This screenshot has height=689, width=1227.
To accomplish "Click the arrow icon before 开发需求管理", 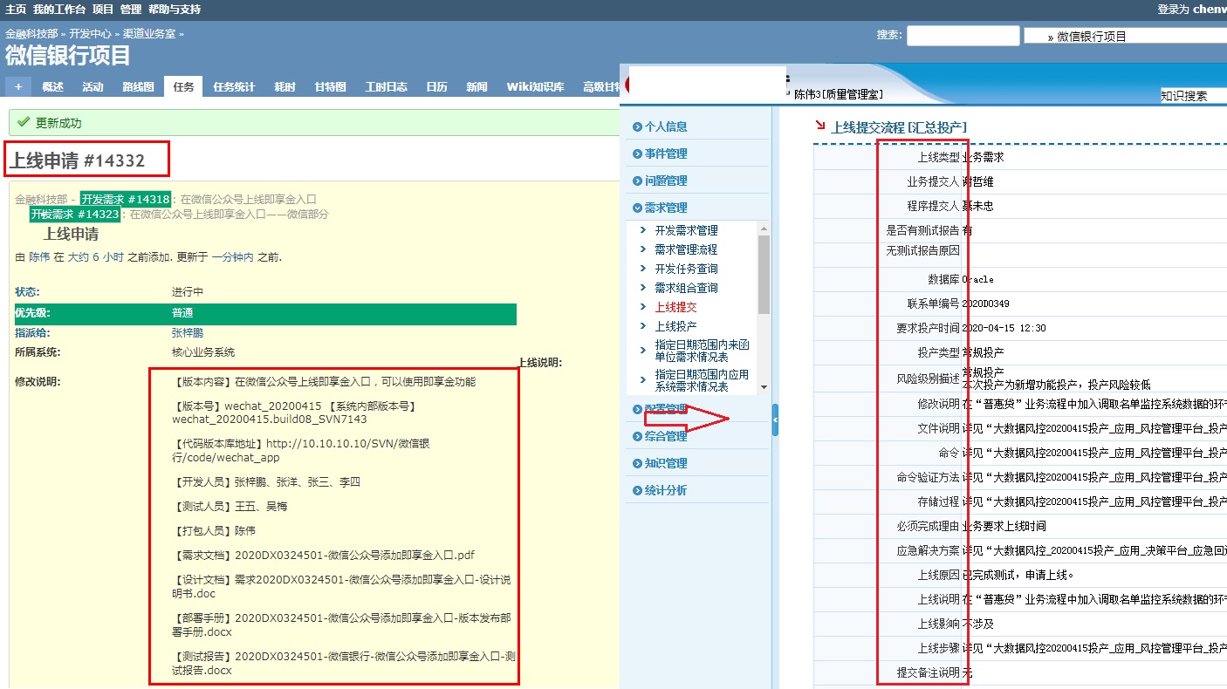I will pyautogui.click(x=643, y=230).
